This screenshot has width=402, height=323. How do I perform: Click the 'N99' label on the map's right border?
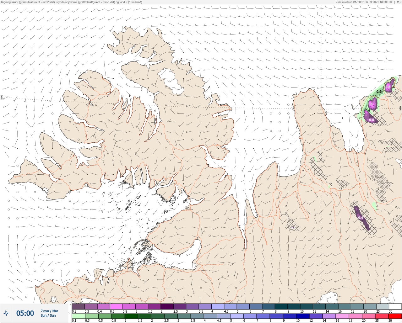[x=400, y=108]
